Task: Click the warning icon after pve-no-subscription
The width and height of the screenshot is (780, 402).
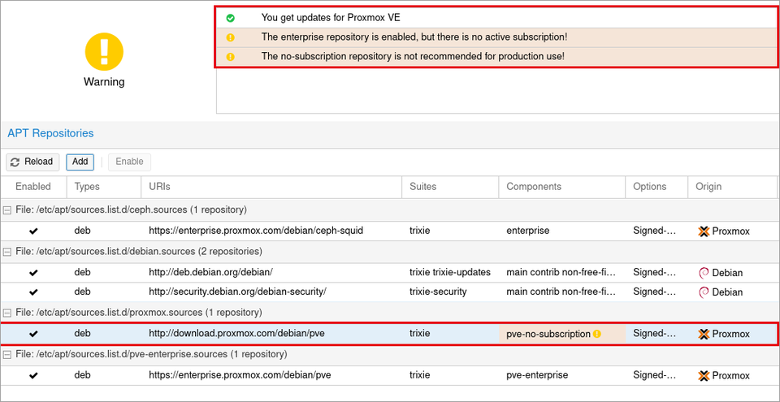Action: [x=597, y=334]
